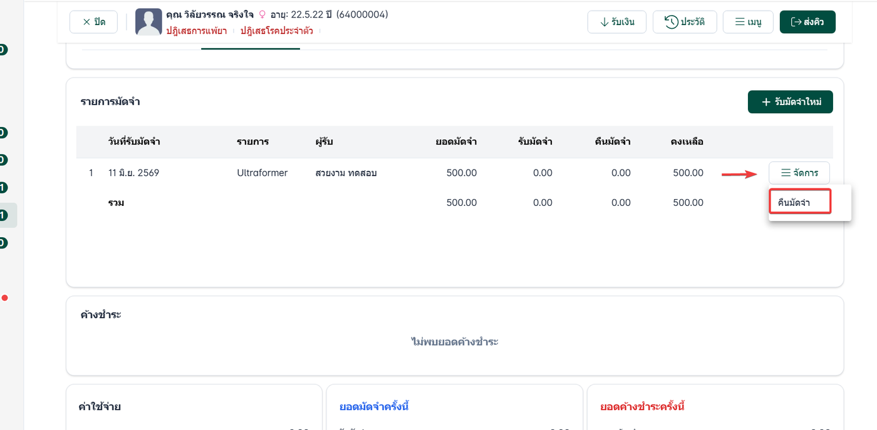This screenshot has width=877, height=430.
Task: Click the รับเงิน receive payment button
Action: pyautogui.click(x=617, y=22)
